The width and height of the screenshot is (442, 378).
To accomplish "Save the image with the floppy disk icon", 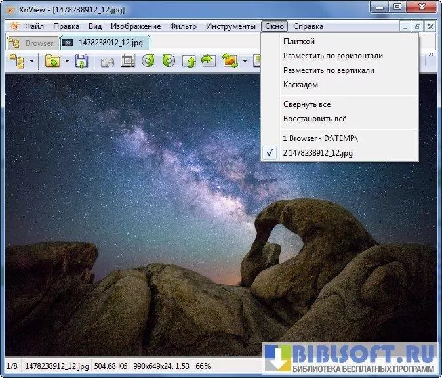I will [81, 62].
